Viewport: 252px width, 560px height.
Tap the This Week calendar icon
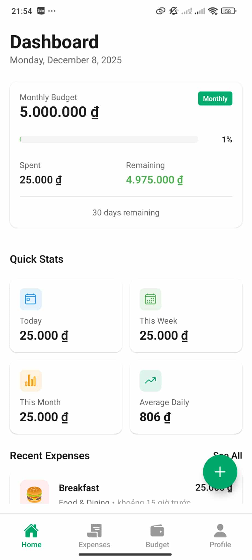[151, 299]
